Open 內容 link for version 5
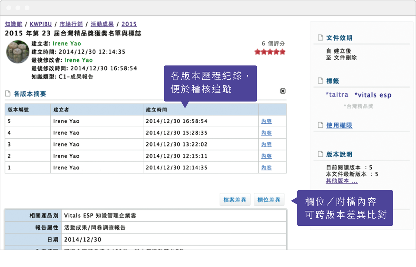The image size is (416, 267). click(x=266, y=121)
